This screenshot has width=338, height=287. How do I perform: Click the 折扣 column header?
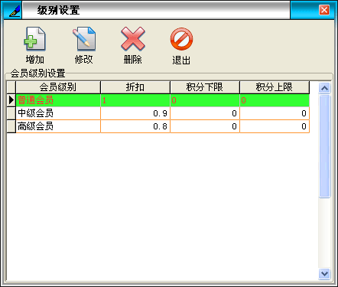(135, 87)
